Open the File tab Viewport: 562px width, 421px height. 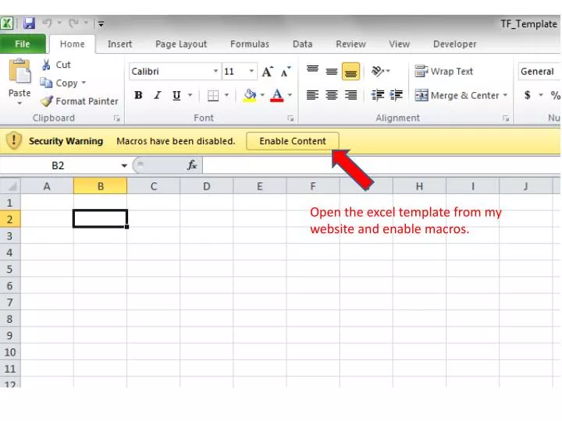22,44
